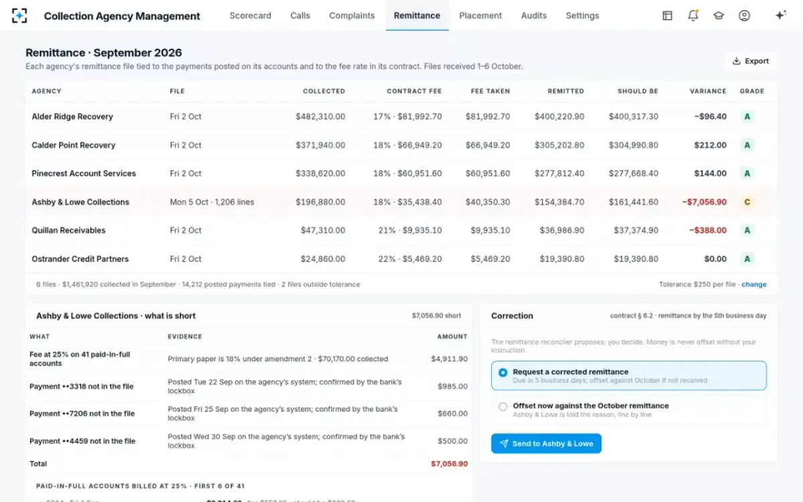Click the VARIANCE column header
This screenshot has width=803, height=502.
pos(708,91)
